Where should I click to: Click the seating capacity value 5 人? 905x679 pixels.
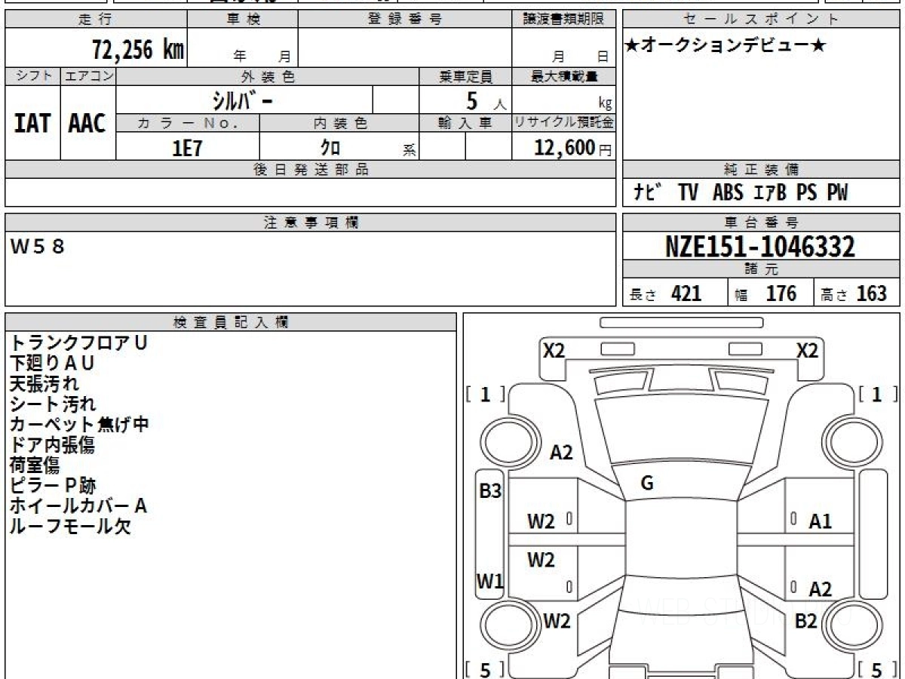click(x=486, y=101)
